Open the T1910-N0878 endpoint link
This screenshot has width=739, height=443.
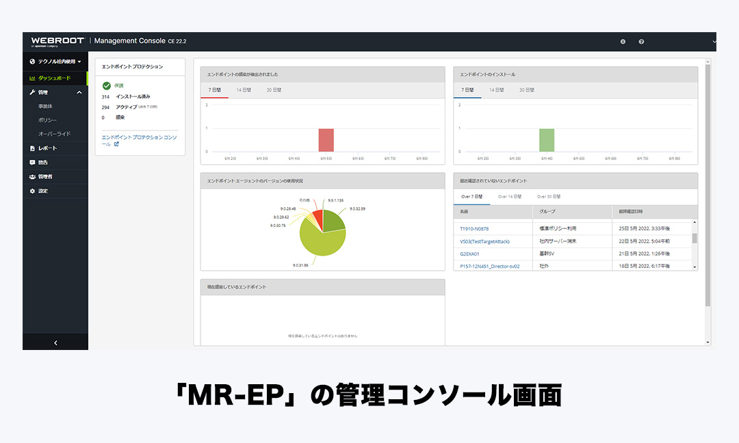point(474,229)
